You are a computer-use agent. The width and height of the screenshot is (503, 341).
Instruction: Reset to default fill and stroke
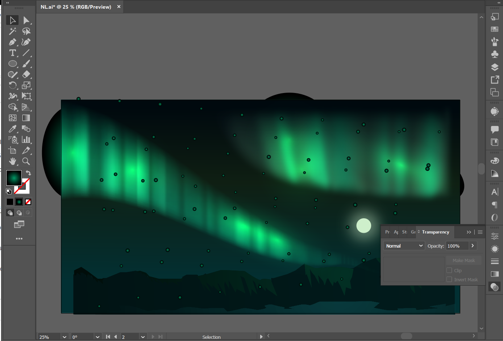click(8, 191)
